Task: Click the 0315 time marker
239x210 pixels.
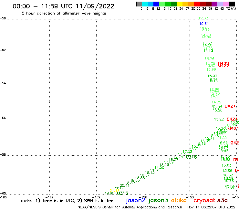Action: pos(122,193)
